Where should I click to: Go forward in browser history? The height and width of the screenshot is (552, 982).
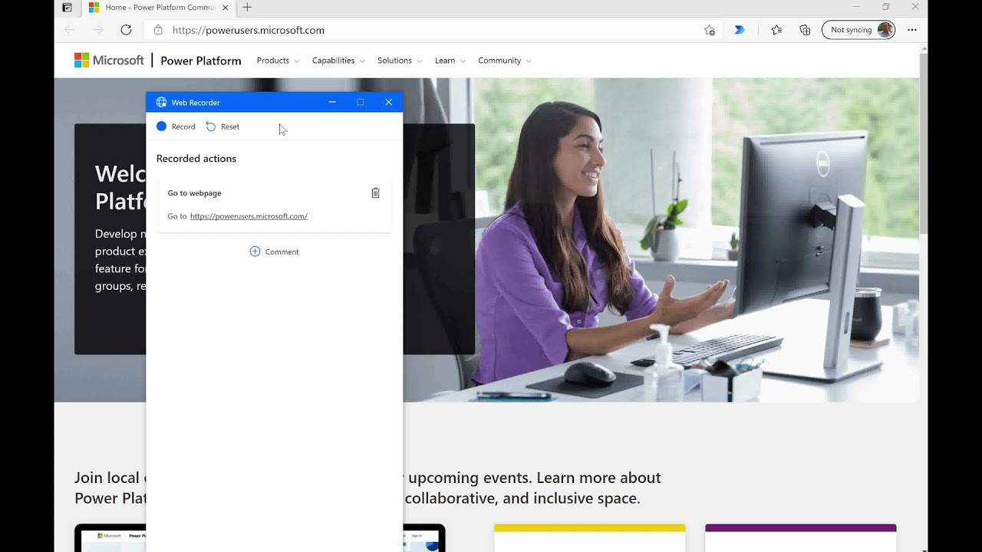coord(97,30)
